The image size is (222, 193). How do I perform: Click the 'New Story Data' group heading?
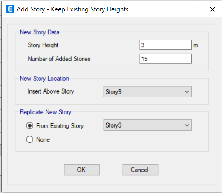point(40,32)
